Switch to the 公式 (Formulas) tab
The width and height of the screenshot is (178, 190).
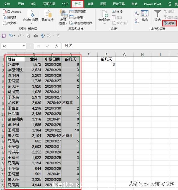click(65, 4)
